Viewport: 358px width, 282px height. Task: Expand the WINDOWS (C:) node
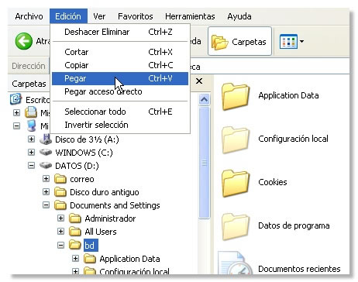31,153
